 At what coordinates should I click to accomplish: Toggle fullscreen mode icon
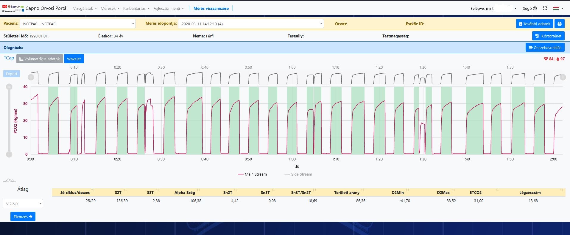pyautogui.click(x=545, y=8)
